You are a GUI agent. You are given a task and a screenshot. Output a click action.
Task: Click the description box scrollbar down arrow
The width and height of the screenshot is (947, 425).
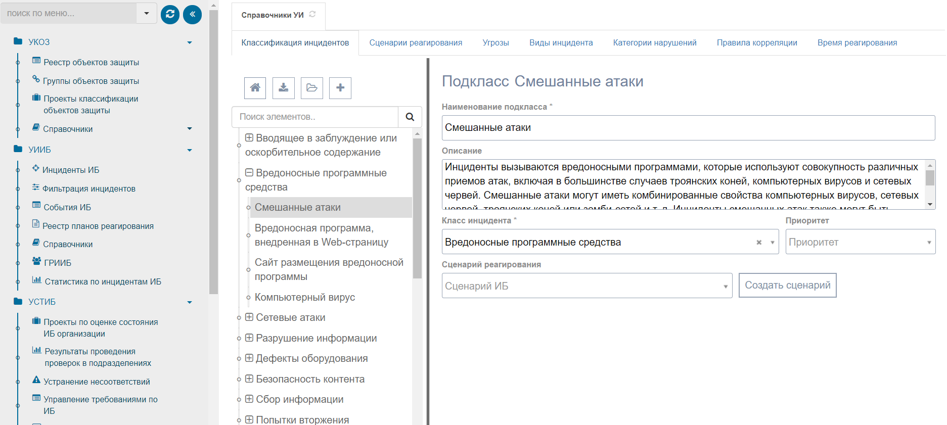pos(930,204)
